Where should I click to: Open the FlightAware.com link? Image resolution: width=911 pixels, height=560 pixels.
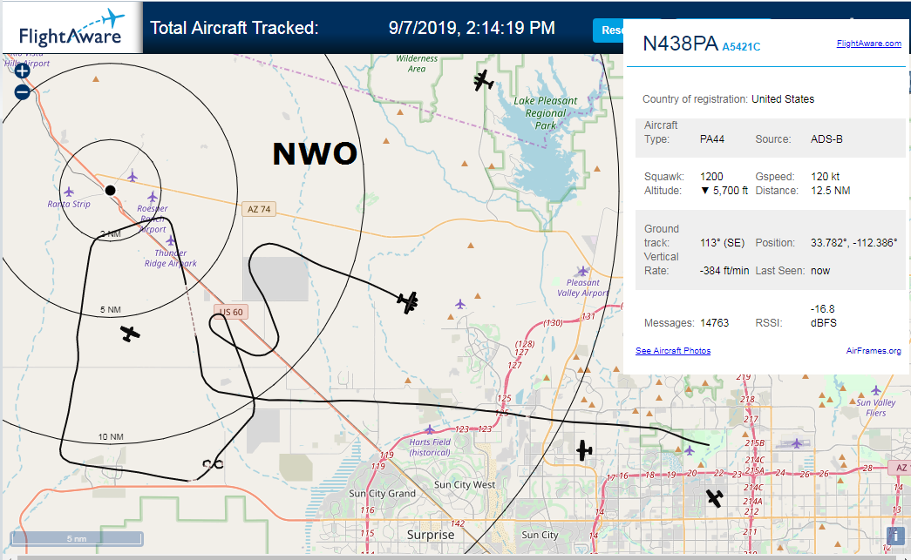pos(868,43)
